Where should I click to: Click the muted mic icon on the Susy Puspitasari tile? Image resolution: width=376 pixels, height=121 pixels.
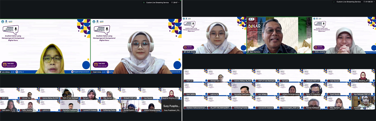coord(163,111)
